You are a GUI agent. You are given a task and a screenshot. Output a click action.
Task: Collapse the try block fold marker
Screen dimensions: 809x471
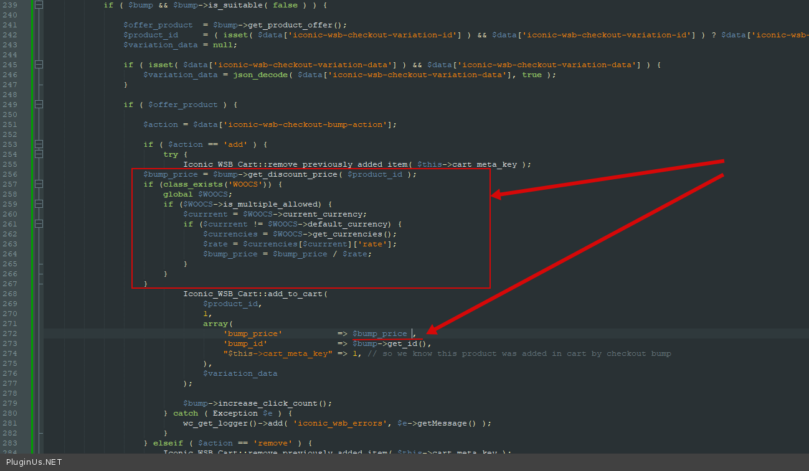point(39,154)
